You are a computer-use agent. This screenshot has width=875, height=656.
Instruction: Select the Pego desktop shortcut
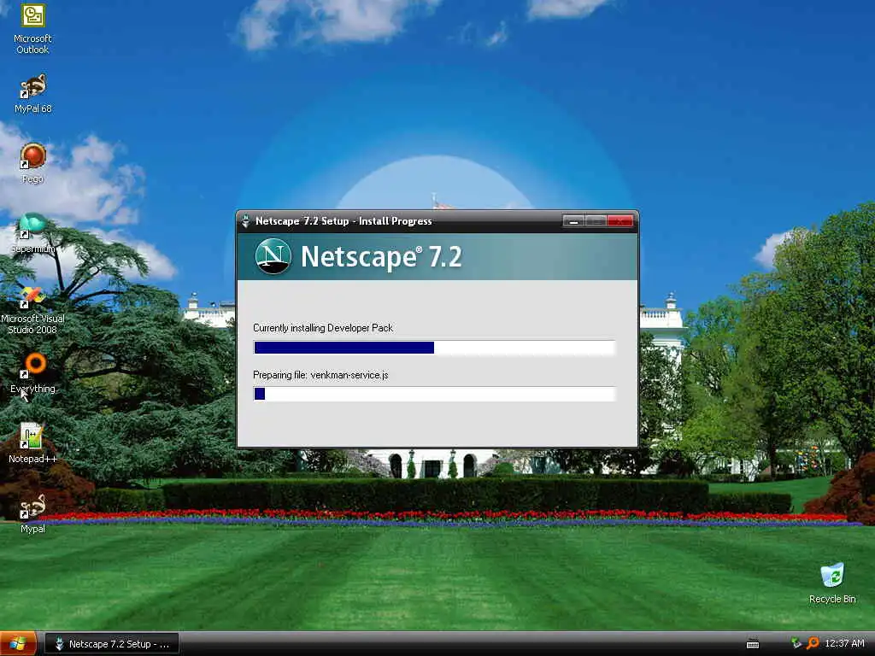click(x=33, y=163)
